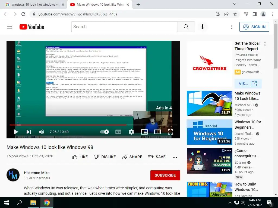Like the video
This screenshot has height=208, width=278.
(80, 157)
